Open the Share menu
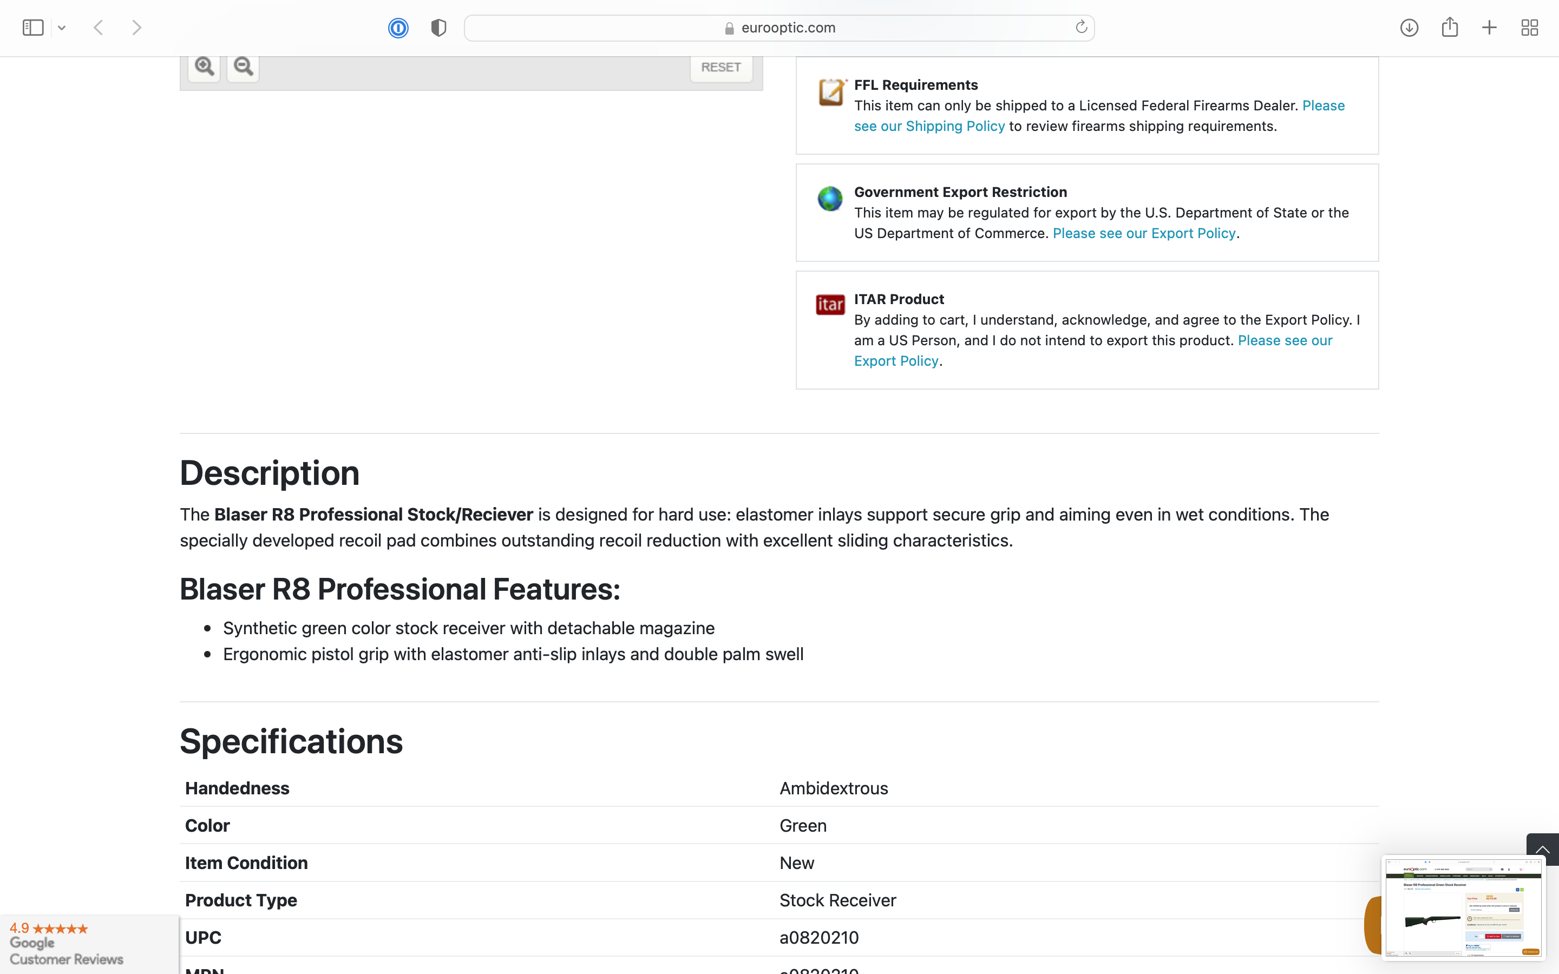This screenshot has width=1559, height=974. [x=1450, y=27]
